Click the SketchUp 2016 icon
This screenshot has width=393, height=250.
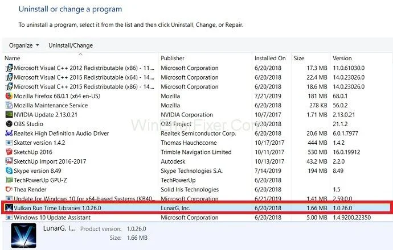point(9,152)
